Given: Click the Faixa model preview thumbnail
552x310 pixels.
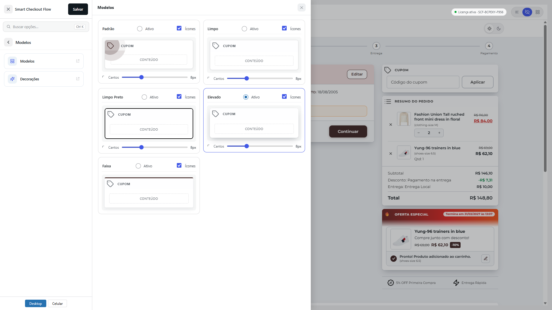Looking at the screenshot, I should coord(149,193).
